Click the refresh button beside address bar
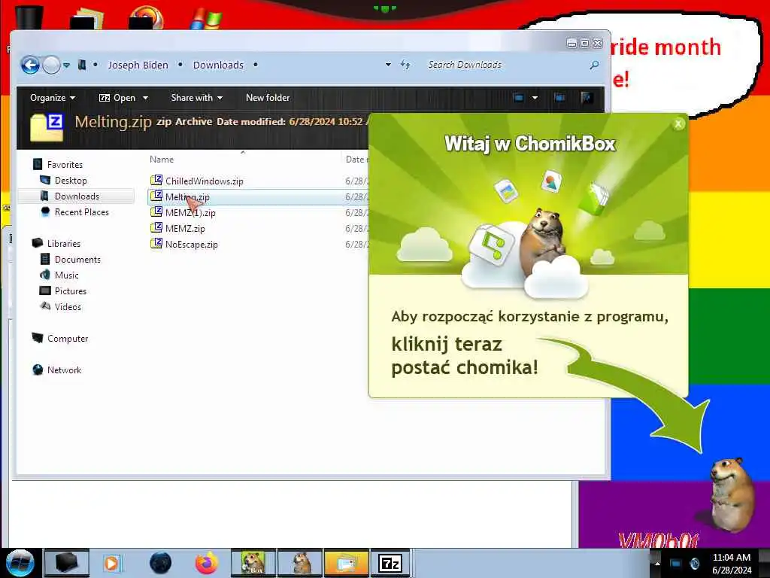 coord(405,65)
